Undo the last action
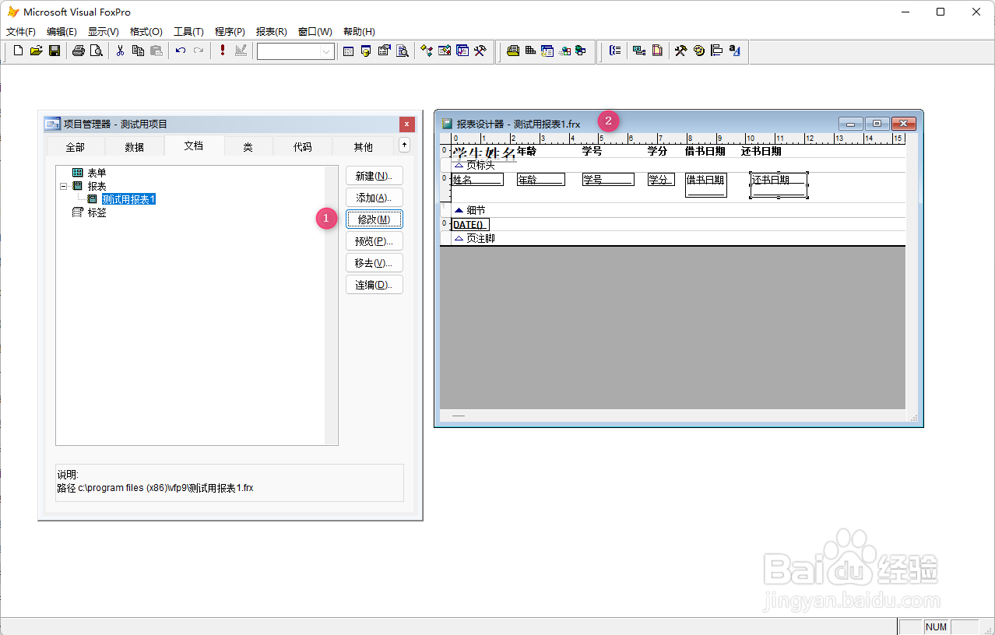 point(181,51)
